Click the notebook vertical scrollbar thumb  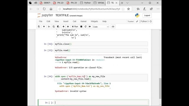[160, 88]
